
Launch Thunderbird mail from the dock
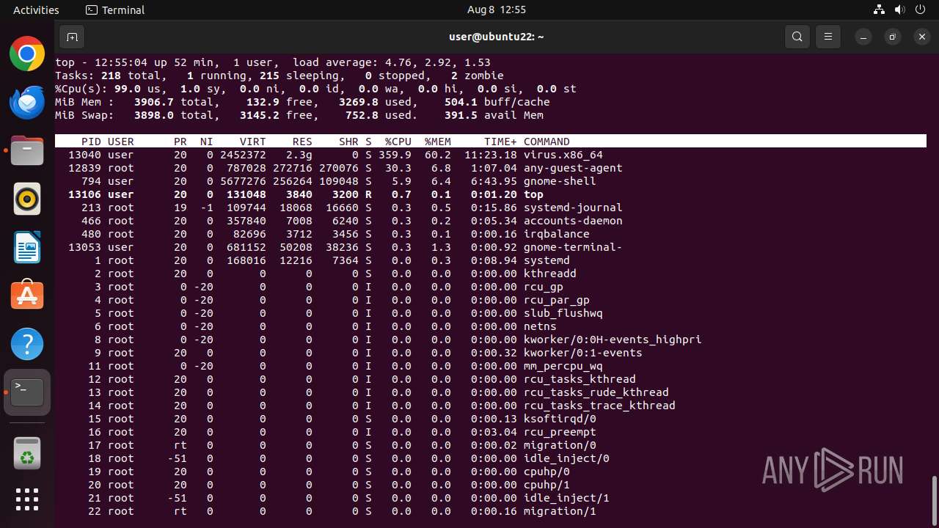tap(27, 102)
